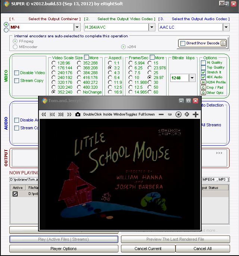Open H264 Profile via H icon
The width and height of the screenshot is (239, 256).
click(203, 82)
